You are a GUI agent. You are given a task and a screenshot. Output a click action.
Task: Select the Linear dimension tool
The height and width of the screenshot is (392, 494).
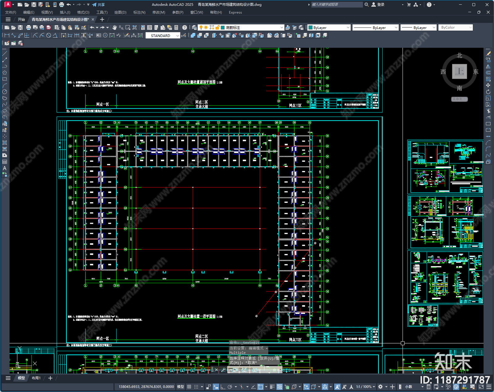(7, 35)
